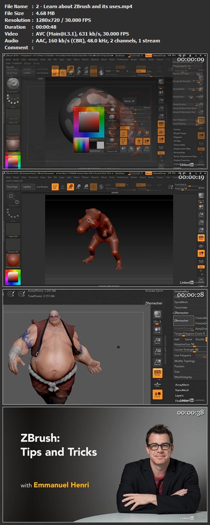Click AAHalf icon in 00:00:28 frame

(157, 362)
